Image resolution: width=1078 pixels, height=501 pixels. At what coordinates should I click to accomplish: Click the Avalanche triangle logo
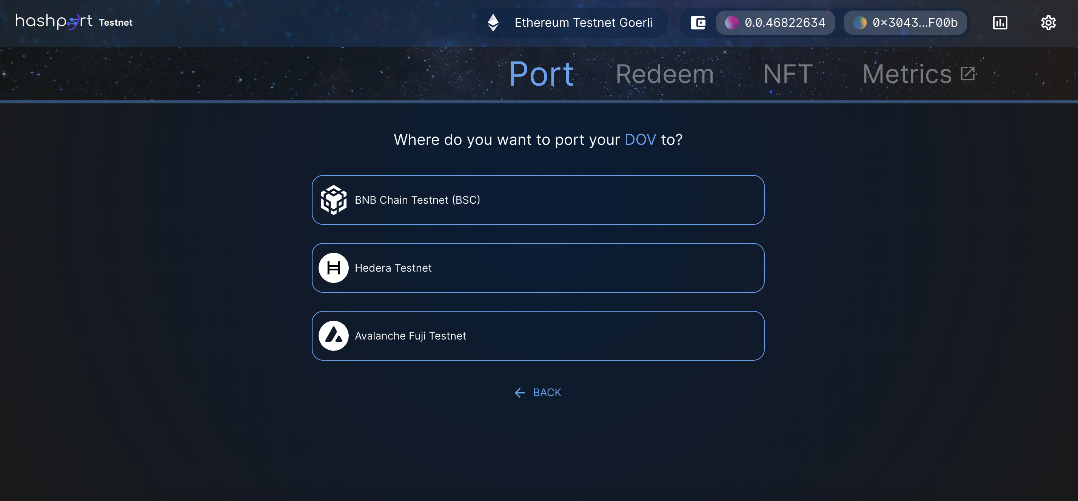[x=334, y=336]
